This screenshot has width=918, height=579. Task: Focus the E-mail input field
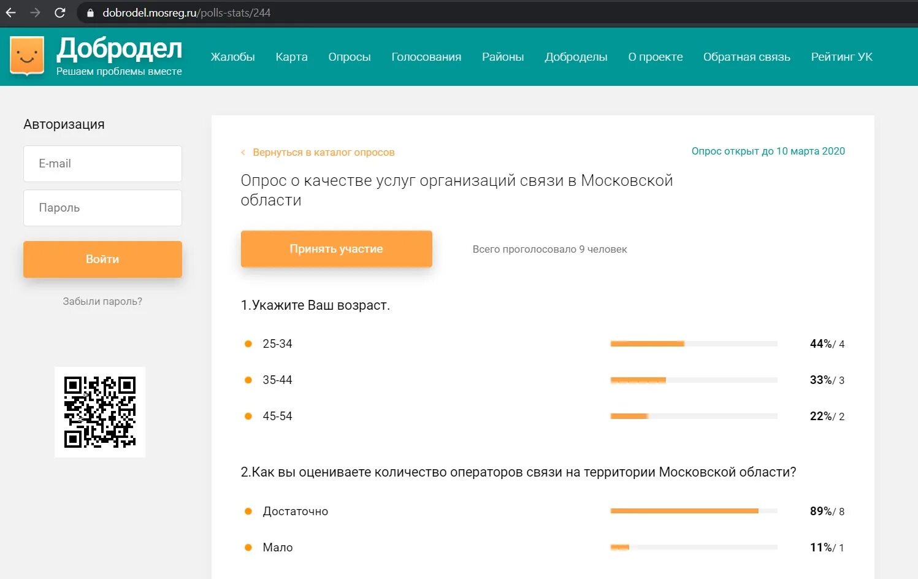(102, 164)
